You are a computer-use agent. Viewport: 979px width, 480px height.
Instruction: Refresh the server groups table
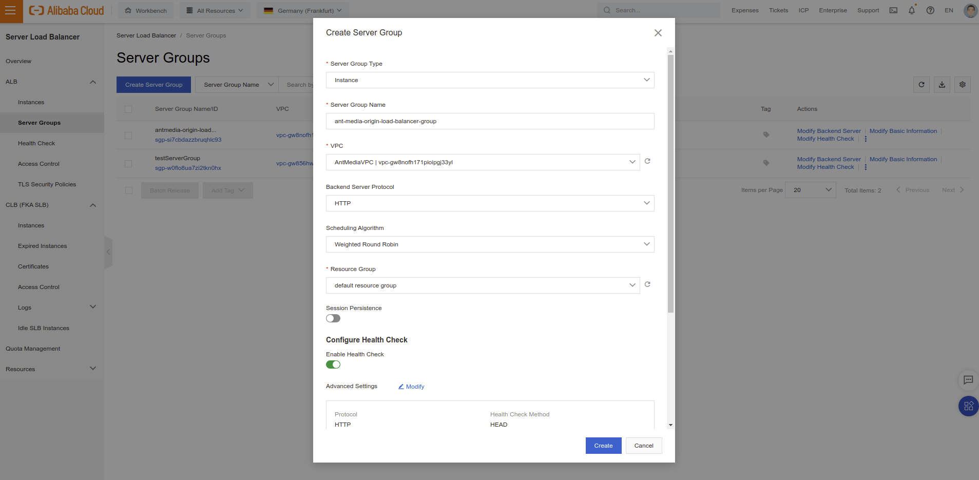922,85
